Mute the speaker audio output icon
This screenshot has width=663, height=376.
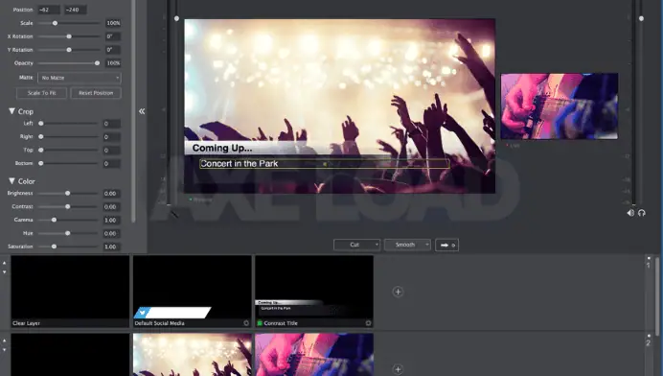coord(630,213)
